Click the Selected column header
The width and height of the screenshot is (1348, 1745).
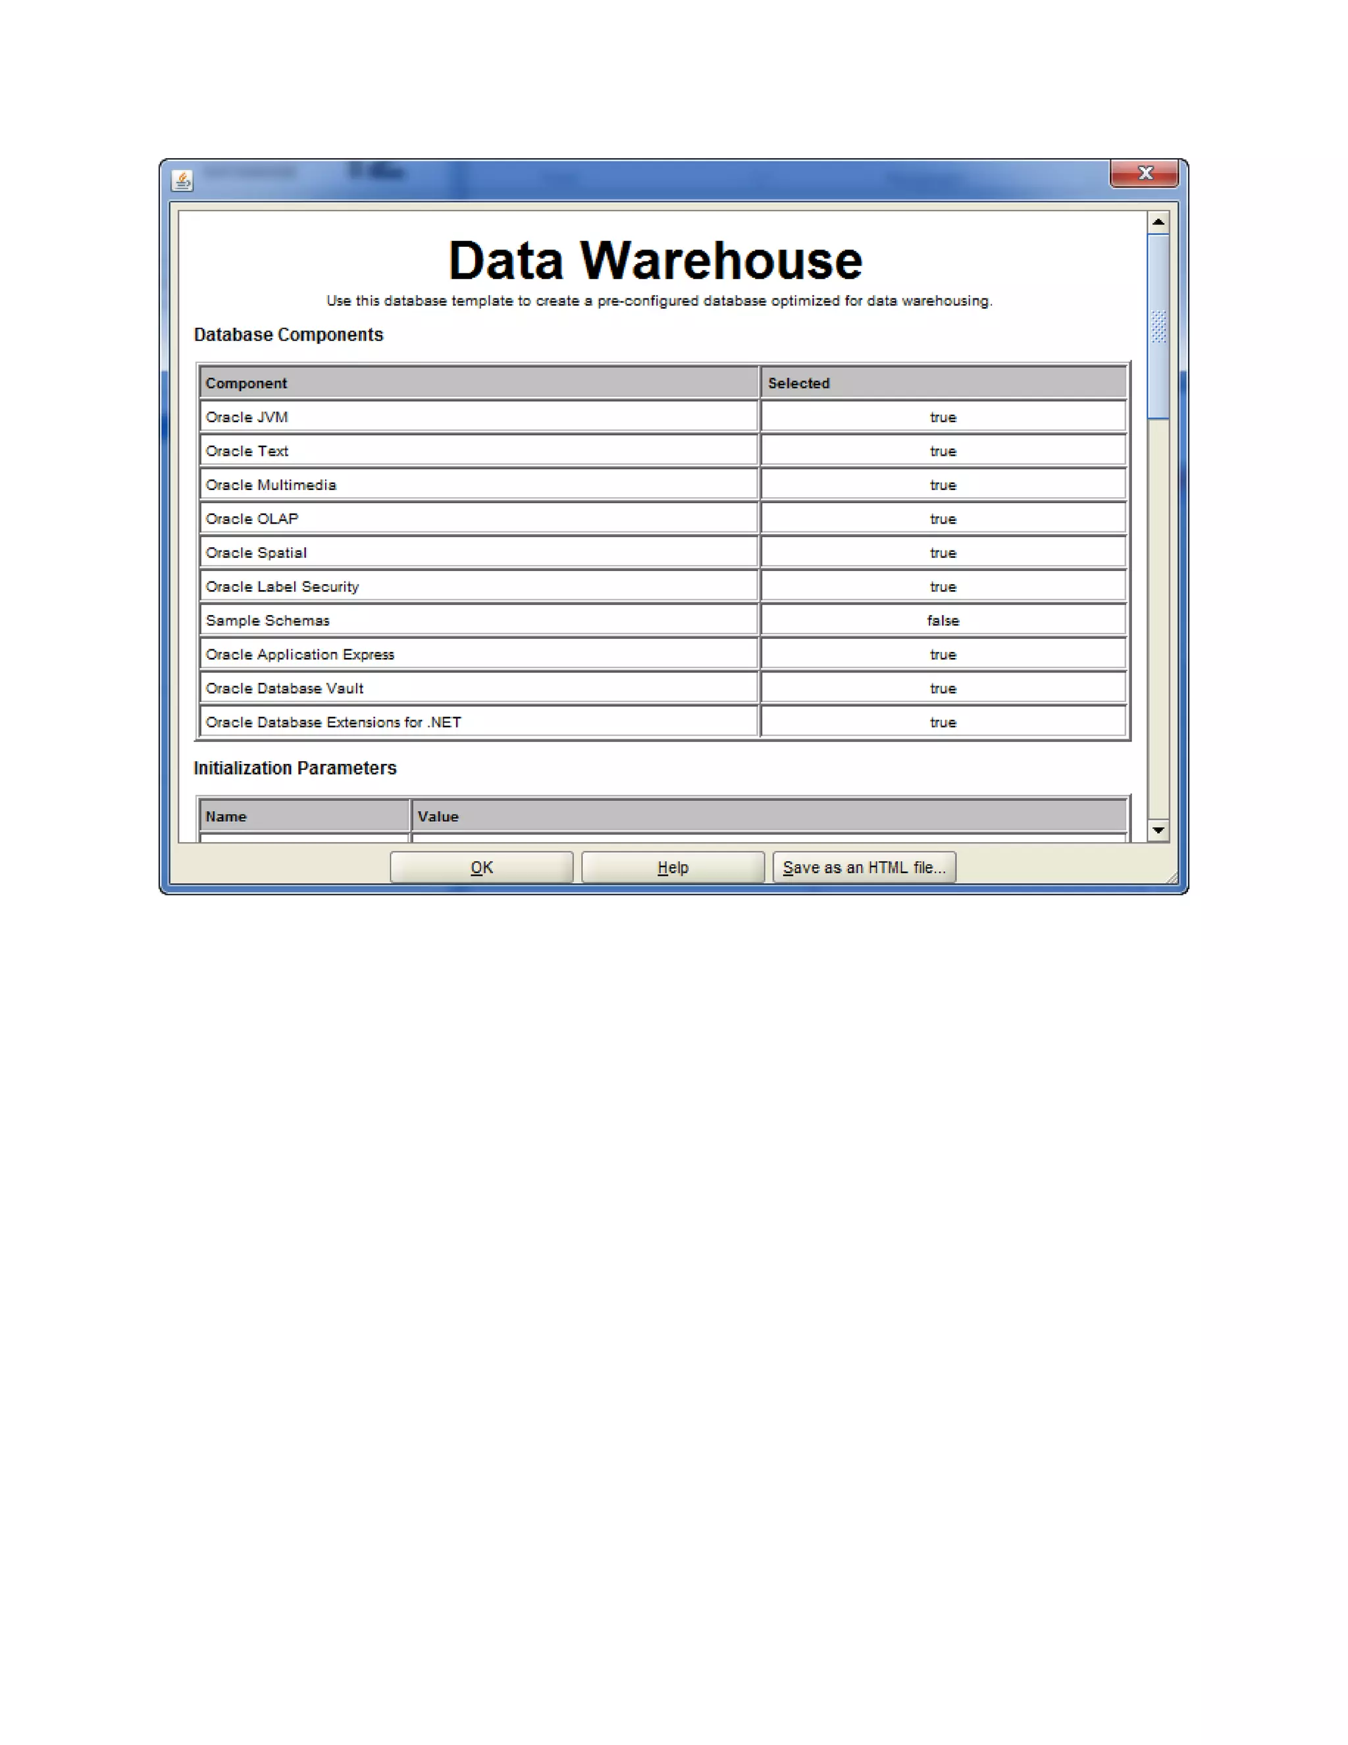[x=943, y=383]
